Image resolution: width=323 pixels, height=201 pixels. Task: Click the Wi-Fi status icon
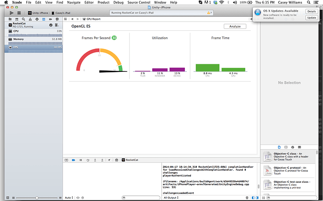(221, 2)
